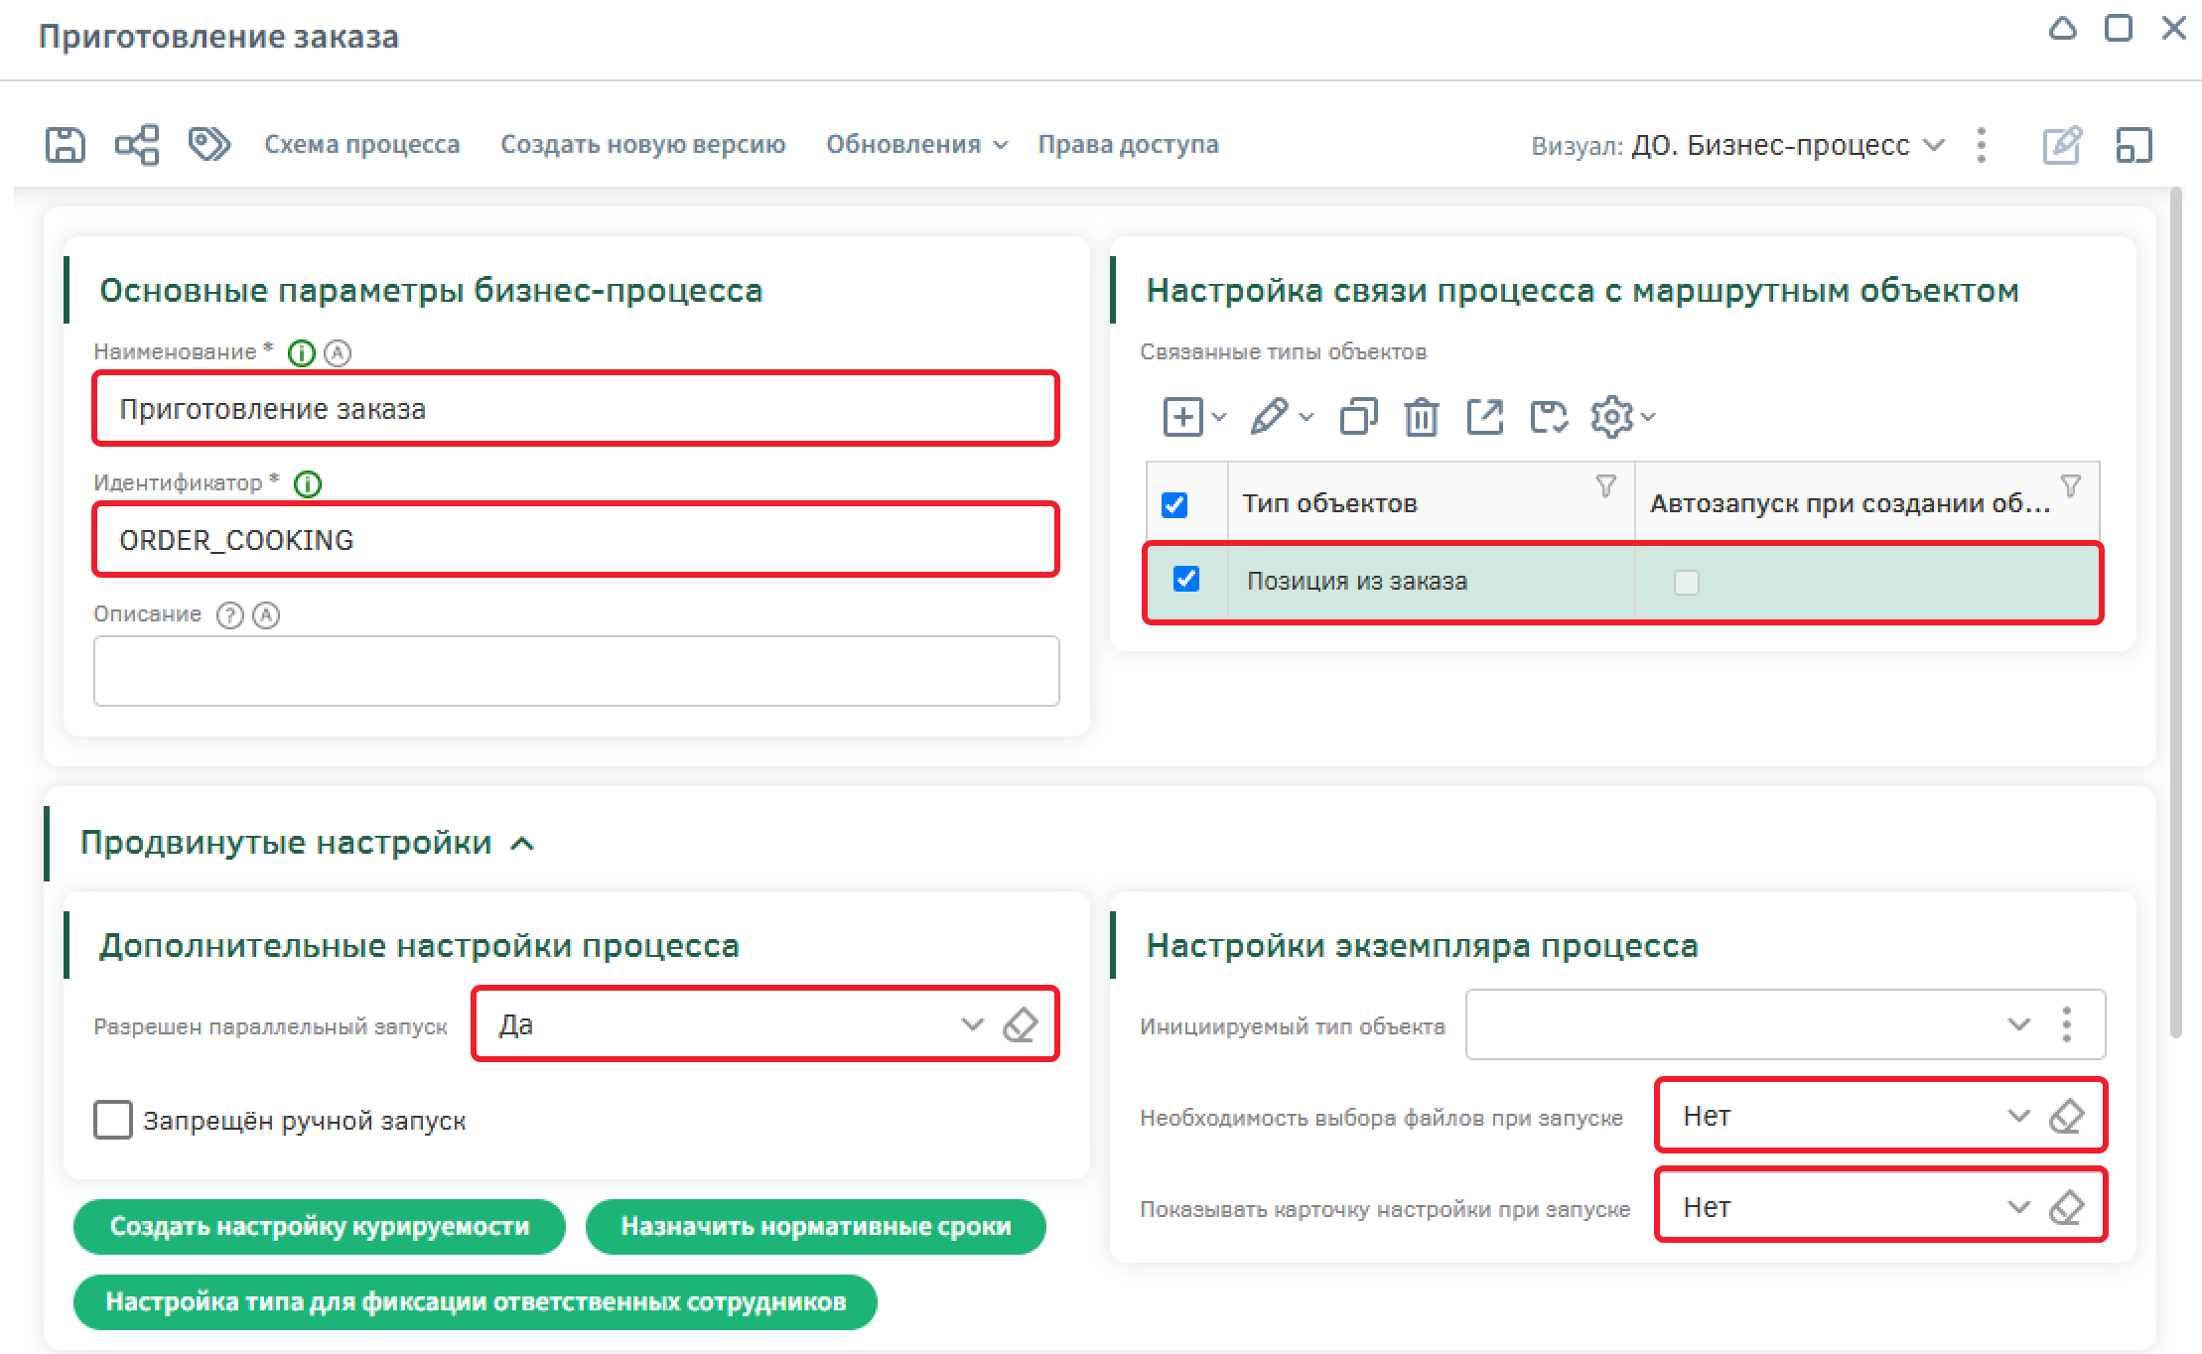Open the 'Инициируемый тип объекта' dropdown

2017,1024
